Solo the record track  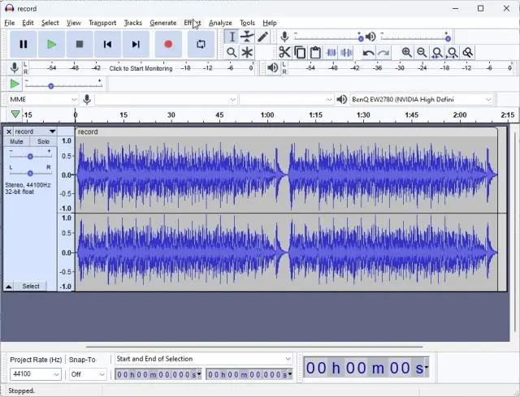tap(43, 141)
